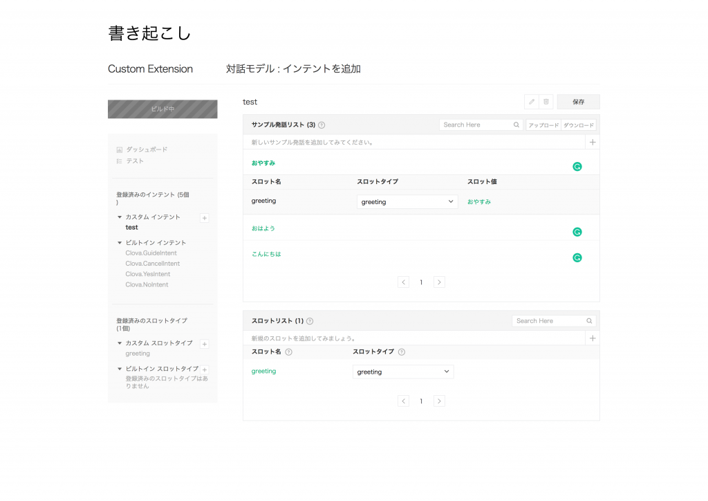Click the テスト list icon in the sidebar
Image resolution: width=708 pixels, height=501 pixels.
119,161
